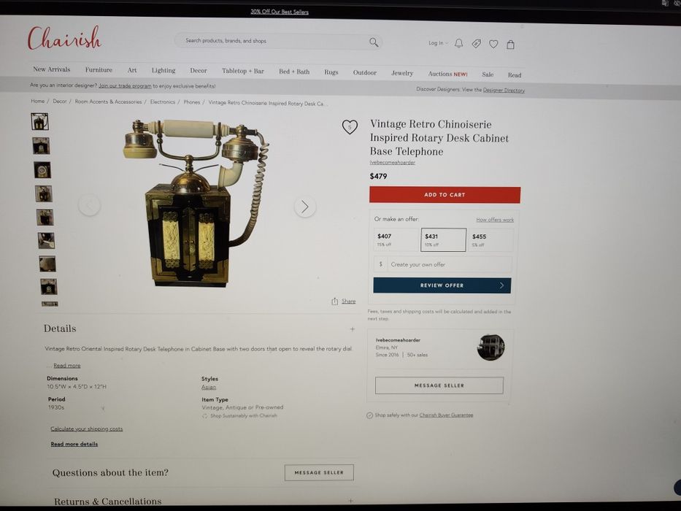Image resolution: width=681 pixels, height=511 pixels.
Task: Select the $407 offer option
Action: tap(396, 240)
